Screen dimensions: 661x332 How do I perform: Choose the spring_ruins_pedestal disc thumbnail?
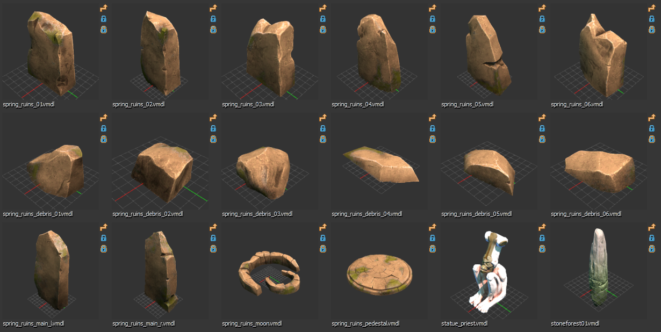[x=379, y=272]
